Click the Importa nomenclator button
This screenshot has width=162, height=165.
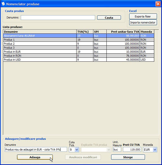click(143, 22)
